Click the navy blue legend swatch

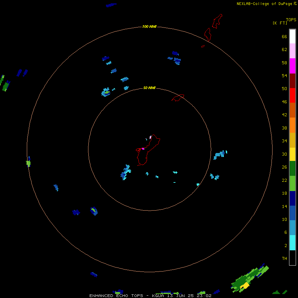pos(292,198)
